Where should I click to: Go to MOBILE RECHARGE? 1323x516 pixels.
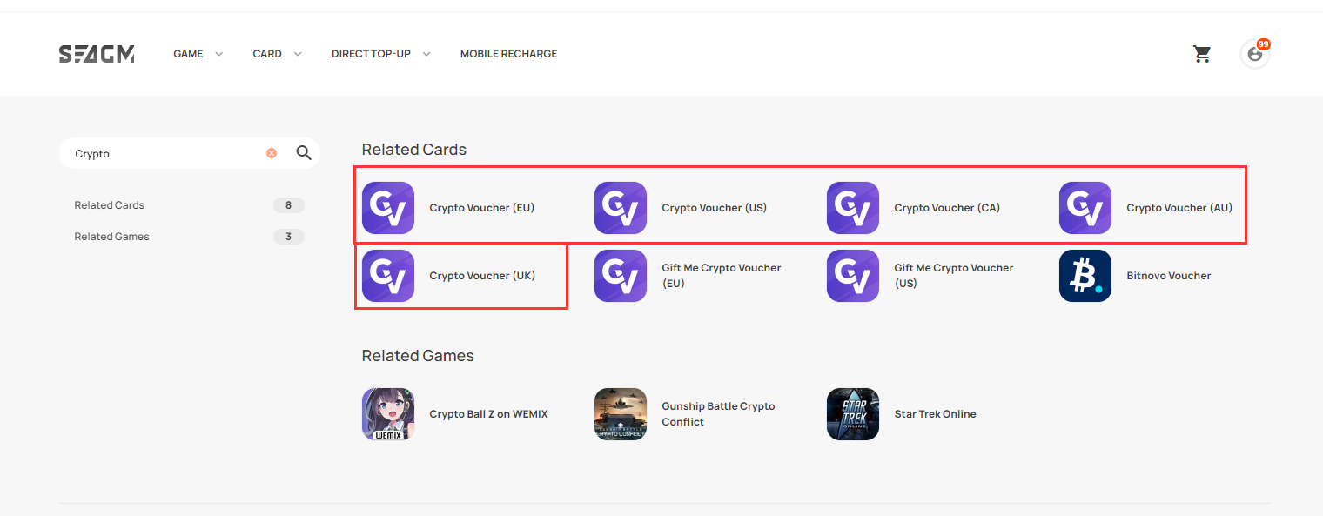pyautogui.click(x=508, y=54)
